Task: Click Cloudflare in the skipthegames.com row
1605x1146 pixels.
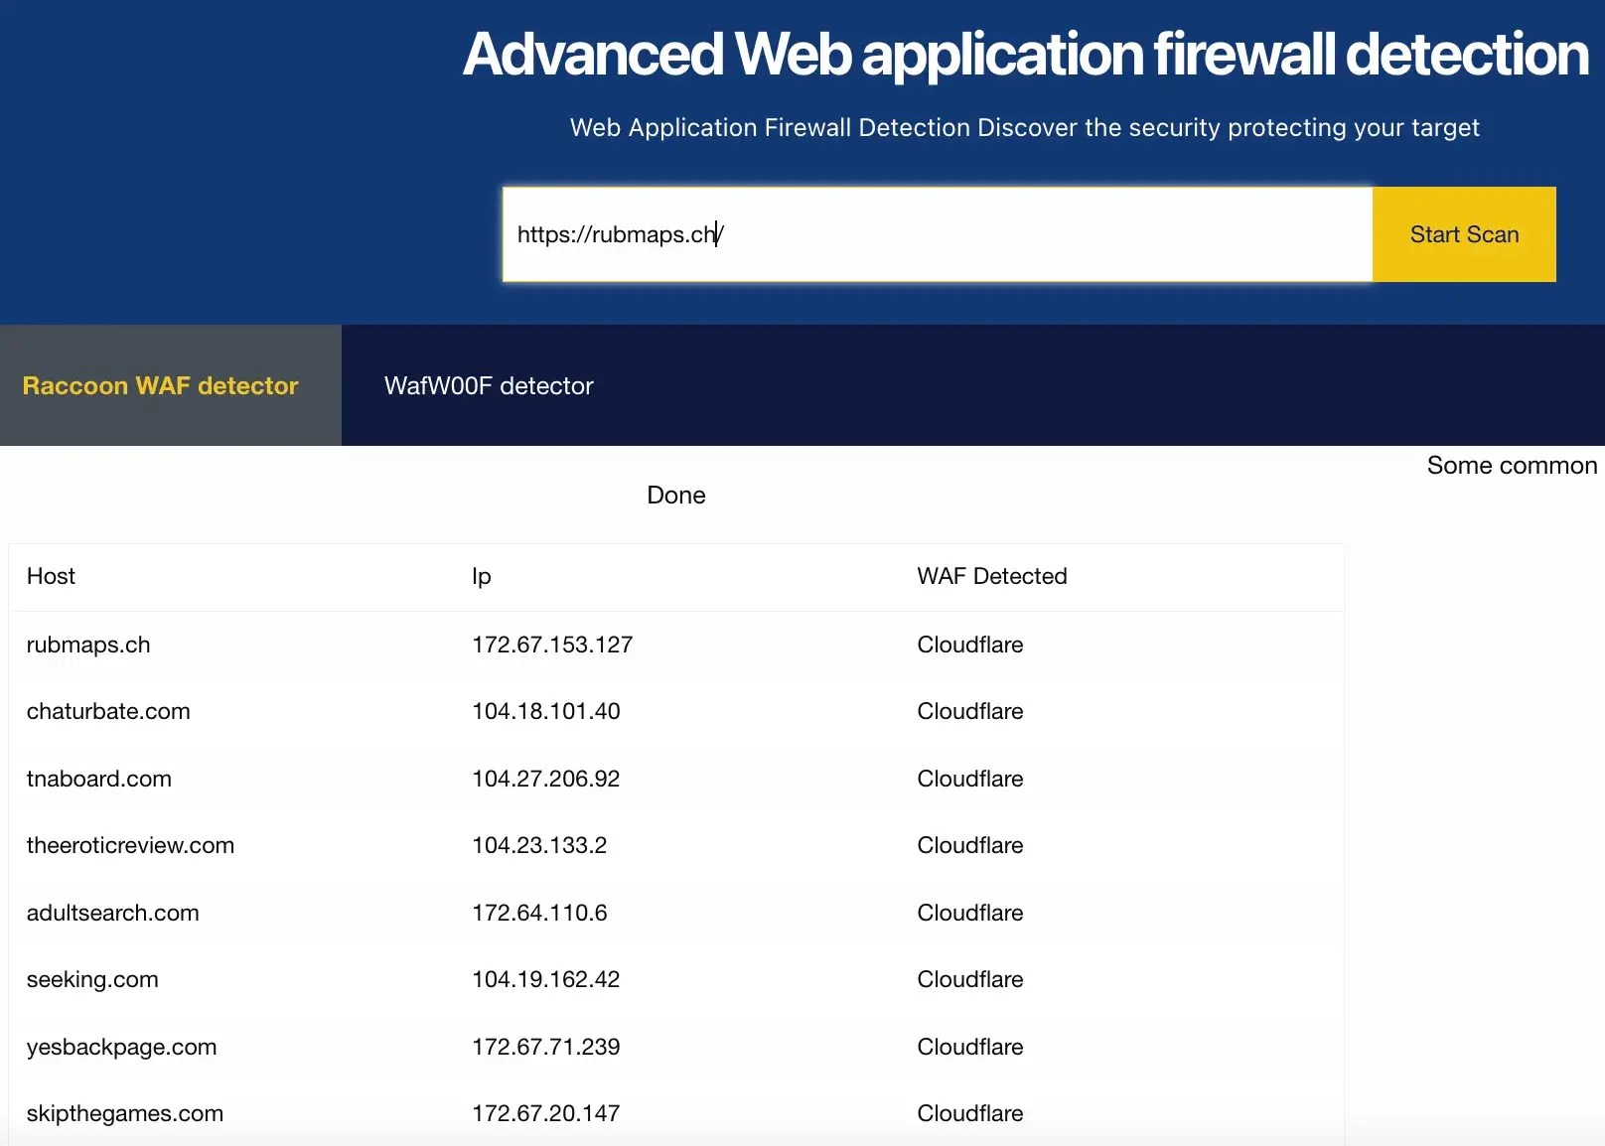Action: (970, 1113)
